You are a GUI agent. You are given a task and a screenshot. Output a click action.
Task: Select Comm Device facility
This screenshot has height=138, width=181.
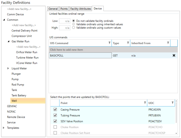point(15,14)
